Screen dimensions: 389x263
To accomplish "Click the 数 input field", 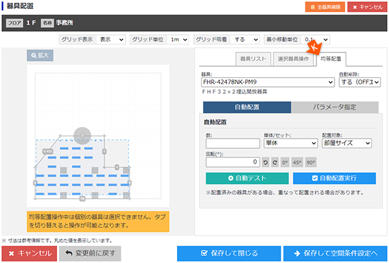I will 233,143.
